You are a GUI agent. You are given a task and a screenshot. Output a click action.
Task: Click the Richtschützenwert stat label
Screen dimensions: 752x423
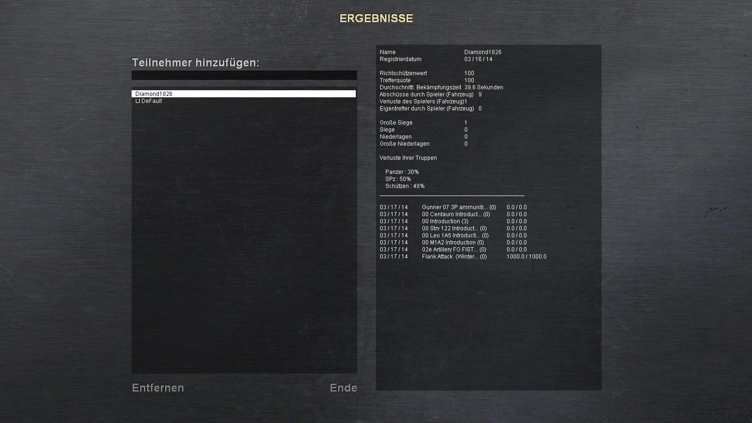coord(403,73)
